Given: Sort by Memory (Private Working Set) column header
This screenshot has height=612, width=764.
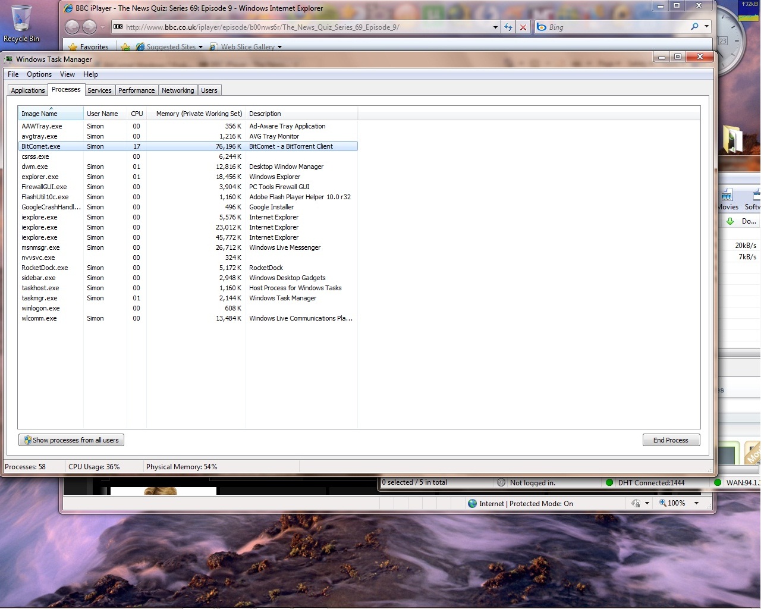Looking at the screenshot, I should [x=196, y=114].
